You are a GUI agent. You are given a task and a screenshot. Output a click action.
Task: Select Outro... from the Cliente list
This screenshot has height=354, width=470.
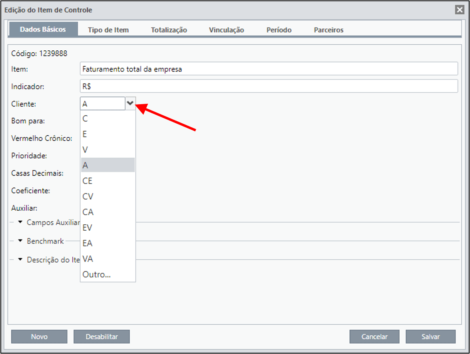click(x=108, y=275)
